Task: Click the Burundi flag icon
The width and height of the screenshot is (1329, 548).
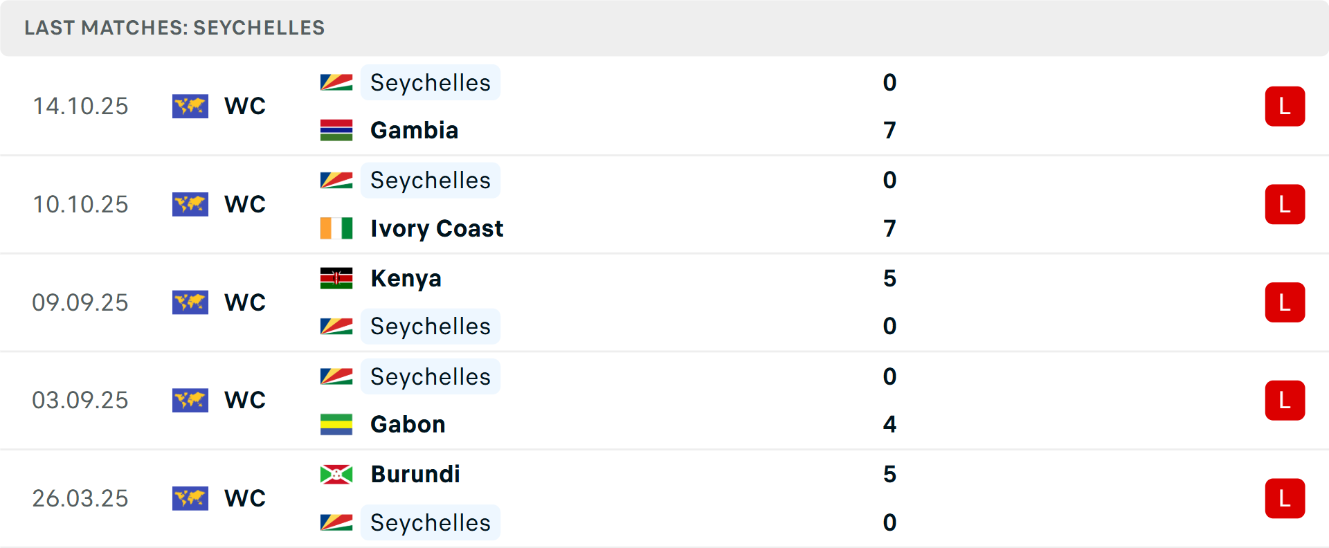Action: (x=336, y=475)
